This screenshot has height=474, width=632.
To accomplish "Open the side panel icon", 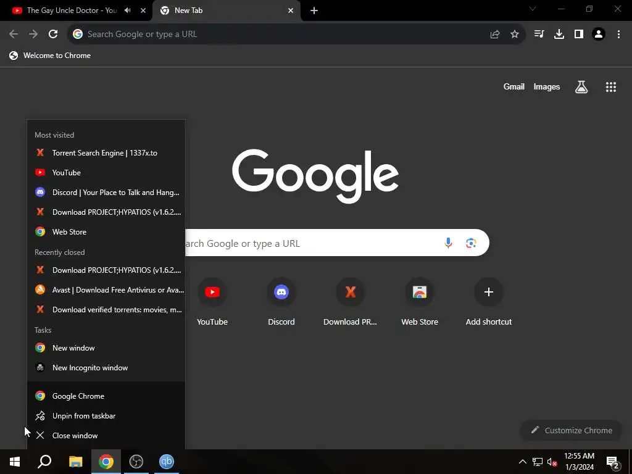I will click(579, 35).
